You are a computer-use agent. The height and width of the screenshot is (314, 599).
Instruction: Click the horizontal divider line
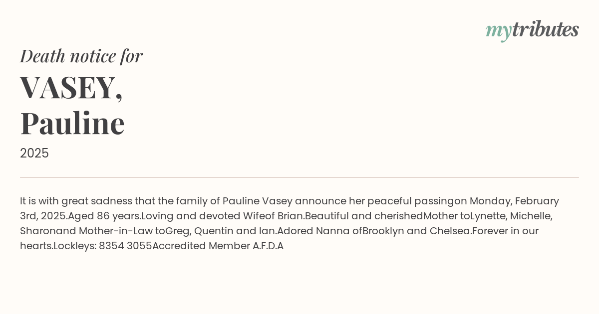299,177
